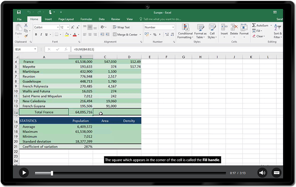
Task: Click the video progress bar handle
Action: coord(52,173)
